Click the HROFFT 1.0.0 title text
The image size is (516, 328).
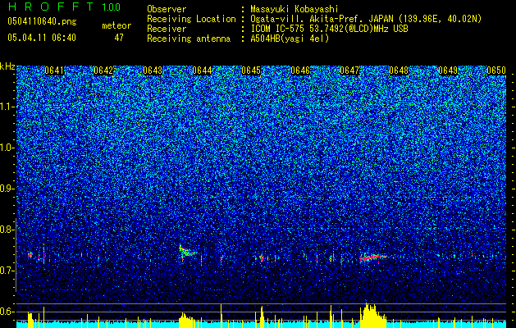point(64,7)
